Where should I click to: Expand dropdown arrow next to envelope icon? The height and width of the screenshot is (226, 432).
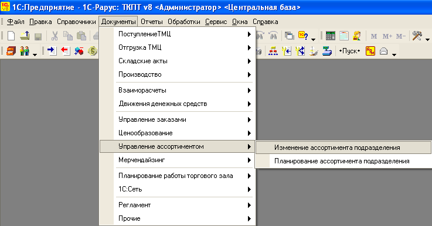pos(394,55)
